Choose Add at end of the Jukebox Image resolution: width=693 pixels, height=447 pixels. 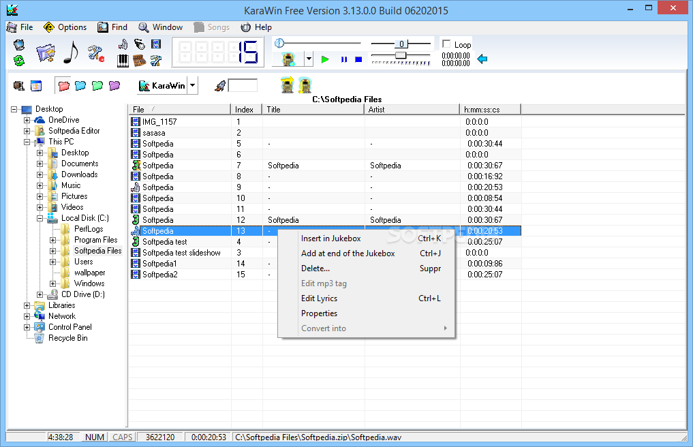point(367,253)
